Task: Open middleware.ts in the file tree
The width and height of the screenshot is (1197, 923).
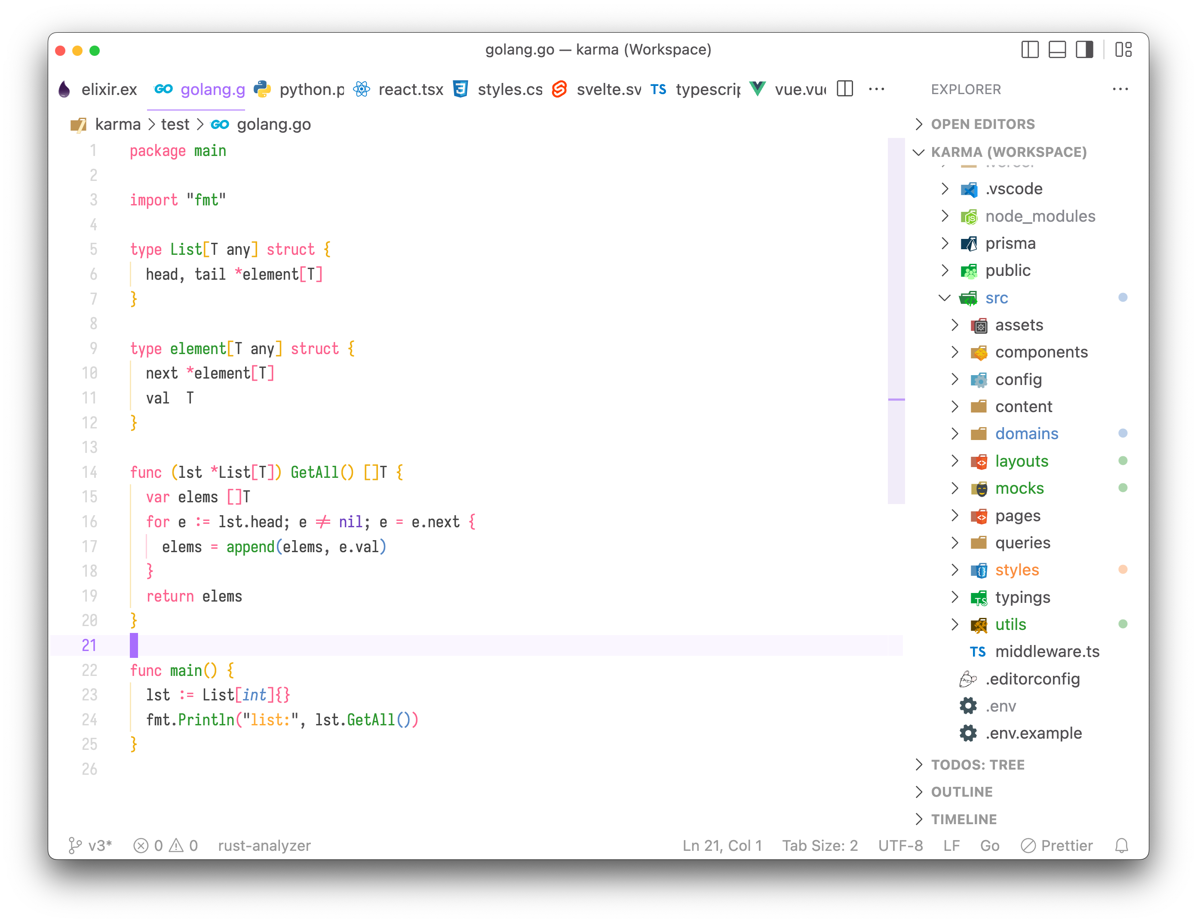Action: click(x=1047, y=651)
